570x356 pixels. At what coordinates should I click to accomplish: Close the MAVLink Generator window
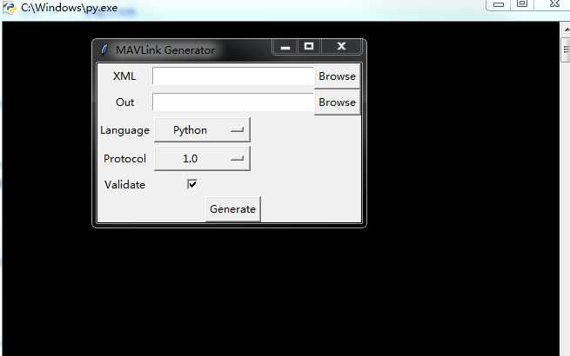341,46
